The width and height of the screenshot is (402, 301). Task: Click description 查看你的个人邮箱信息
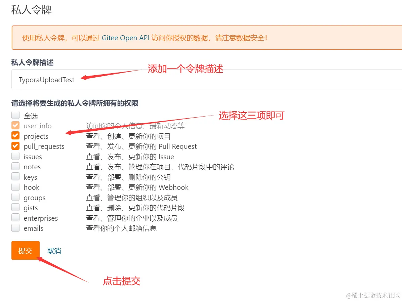tap(121, 228)
